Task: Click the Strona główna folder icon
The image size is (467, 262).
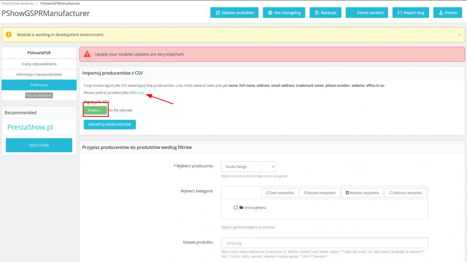Action: 241,207
